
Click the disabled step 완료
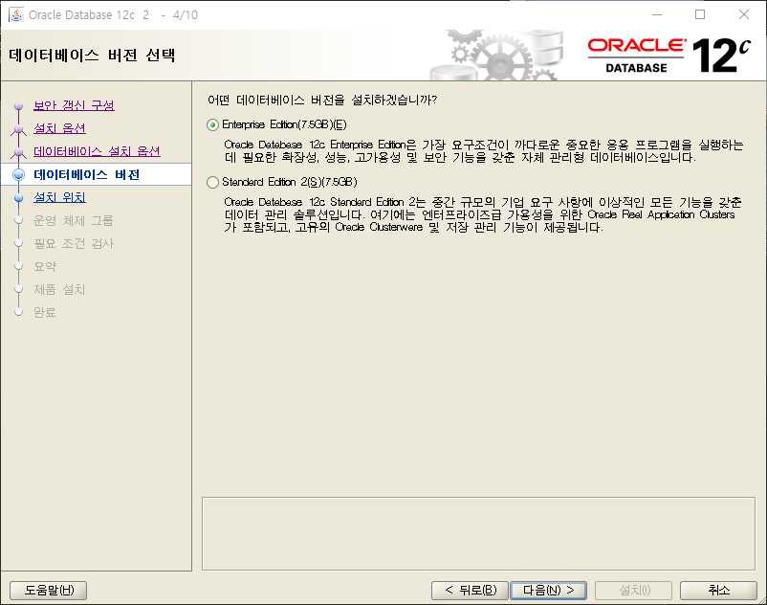45,312
